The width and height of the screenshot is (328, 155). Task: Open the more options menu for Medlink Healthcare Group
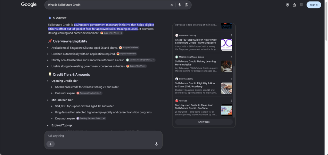231,57
